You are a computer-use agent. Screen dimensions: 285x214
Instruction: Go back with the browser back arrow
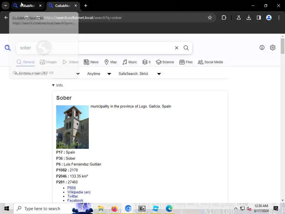pos(6,18)
